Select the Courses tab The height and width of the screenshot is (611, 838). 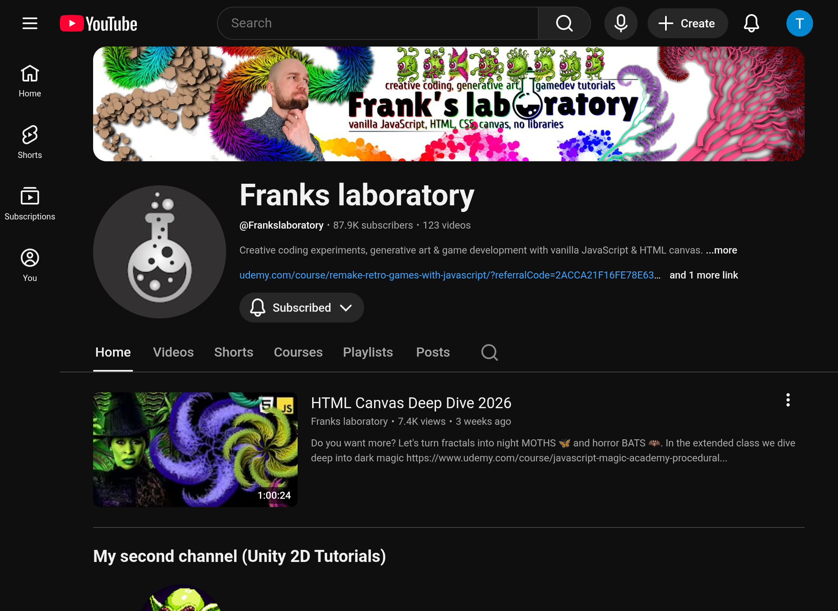pyautogui.click(x=298, y=352)
